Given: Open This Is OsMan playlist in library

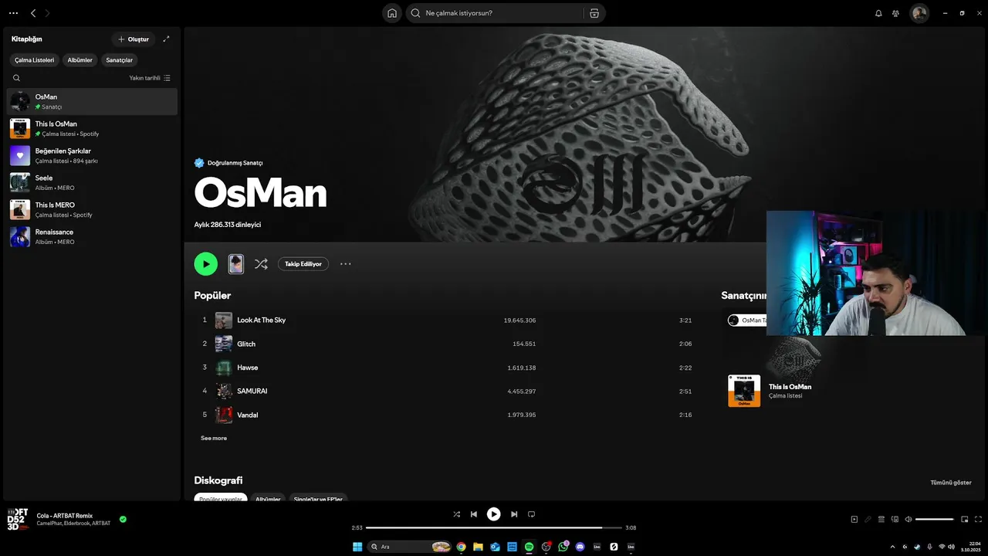Looking at the screenshot, I should [x=92, y=128].
